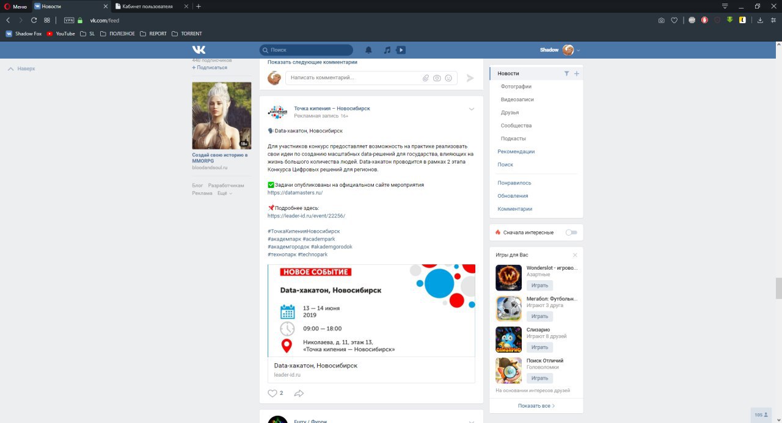The image size is (782, 423).
Task: Close the Игры для Вас block
Action: click(575, 255)
